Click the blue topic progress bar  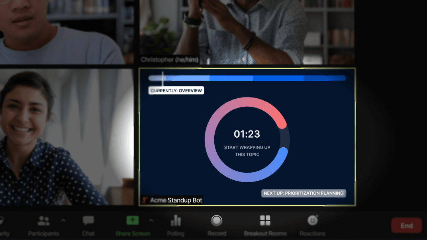(x=247, y=78)
